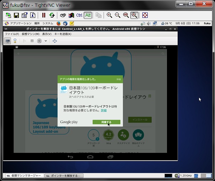Toggle the Ctrl key button in TightVNC toolbar
This screenshot has height=181, width=215.
tap(79, 15)
